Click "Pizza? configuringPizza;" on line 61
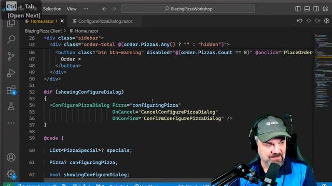Screen dimensions: 332x186 (x=84, y=162)
